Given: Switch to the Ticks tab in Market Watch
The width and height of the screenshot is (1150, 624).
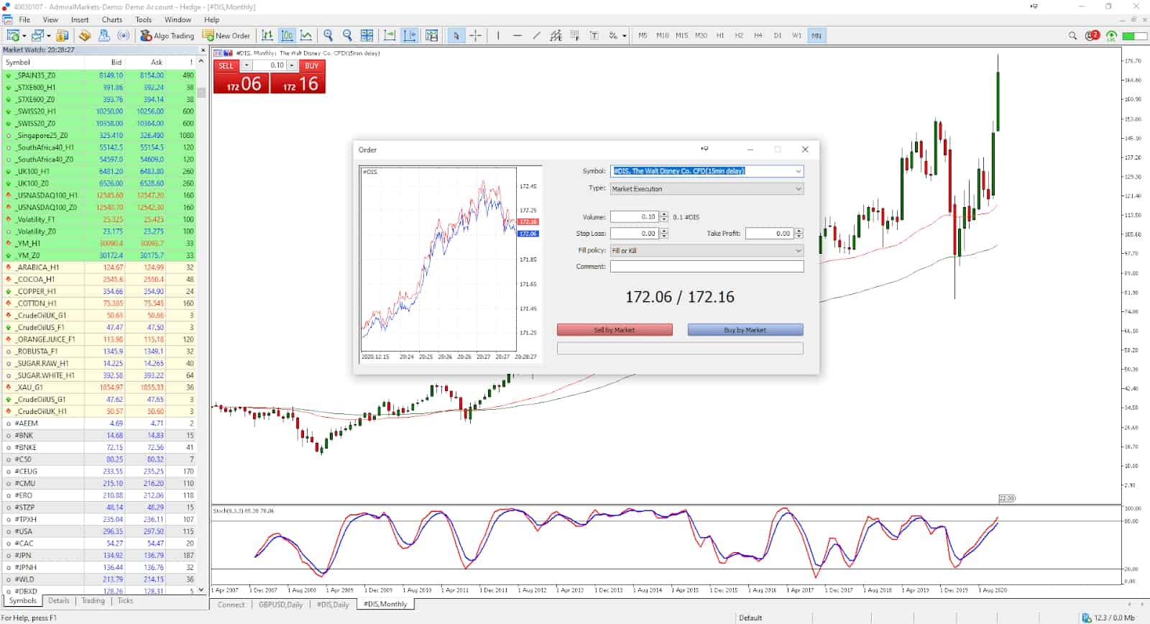Looking at the screenshot, I should point(125,600).
